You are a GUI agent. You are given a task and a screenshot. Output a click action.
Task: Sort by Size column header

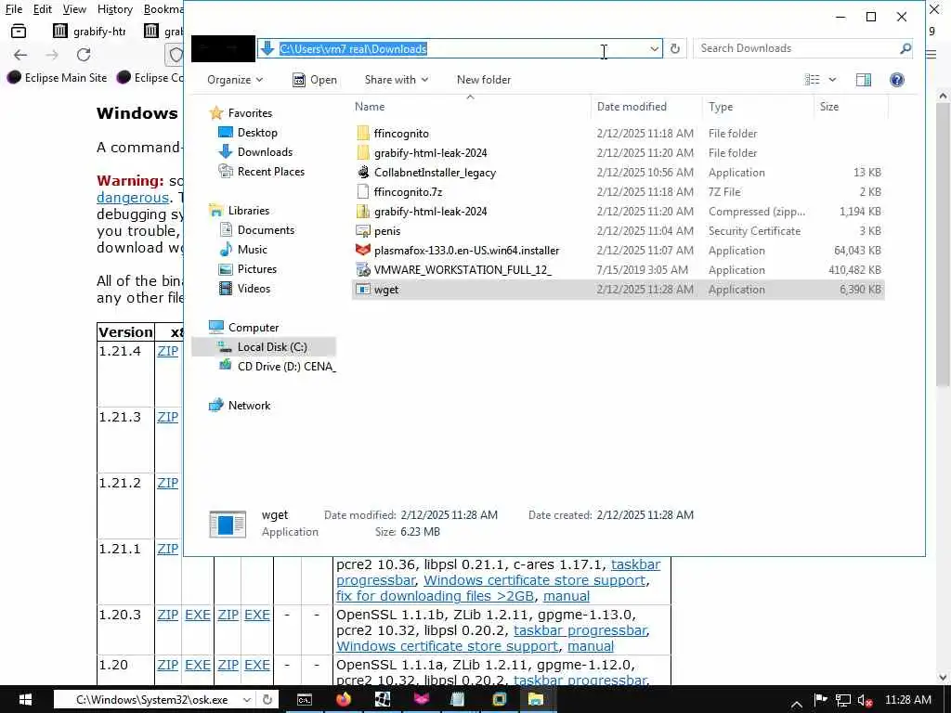click(851, 107)
